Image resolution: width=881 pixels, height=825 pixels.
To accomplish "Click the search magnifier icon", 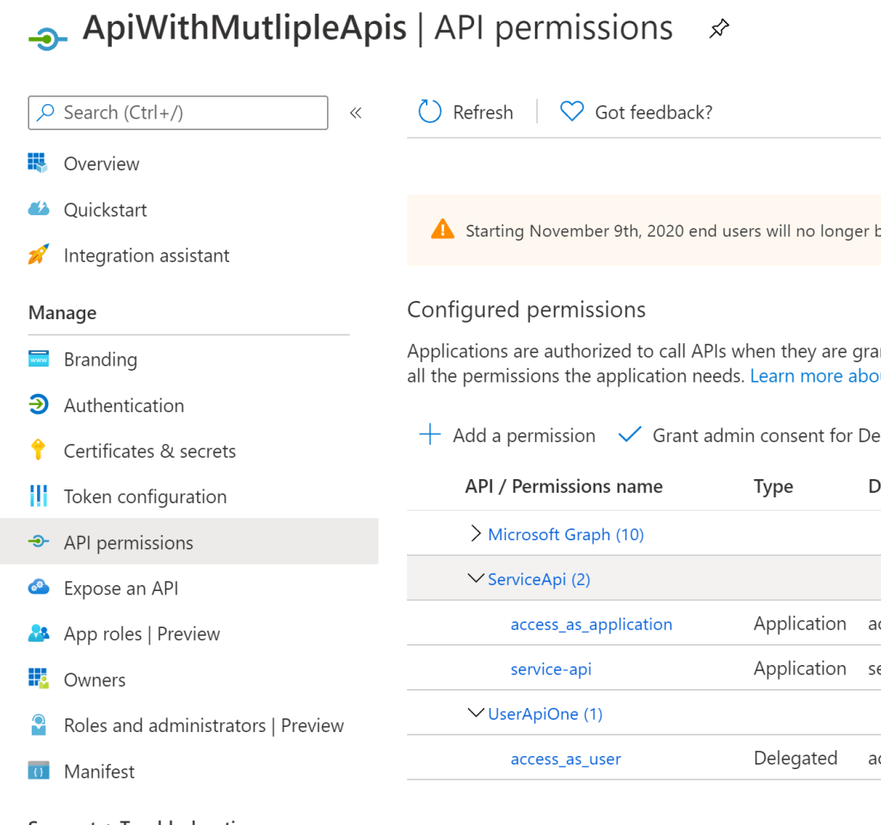I will coord(46,113).
